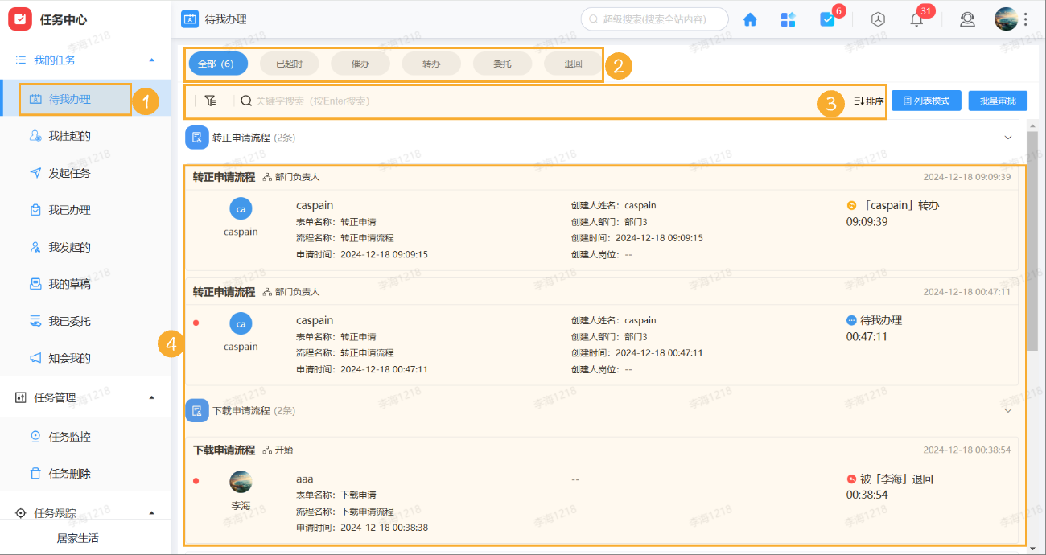The width and height of the screenshot is (1046, 555).
Task: Open the apps grid icon in top bar
Action: click(x=788, y=18)
